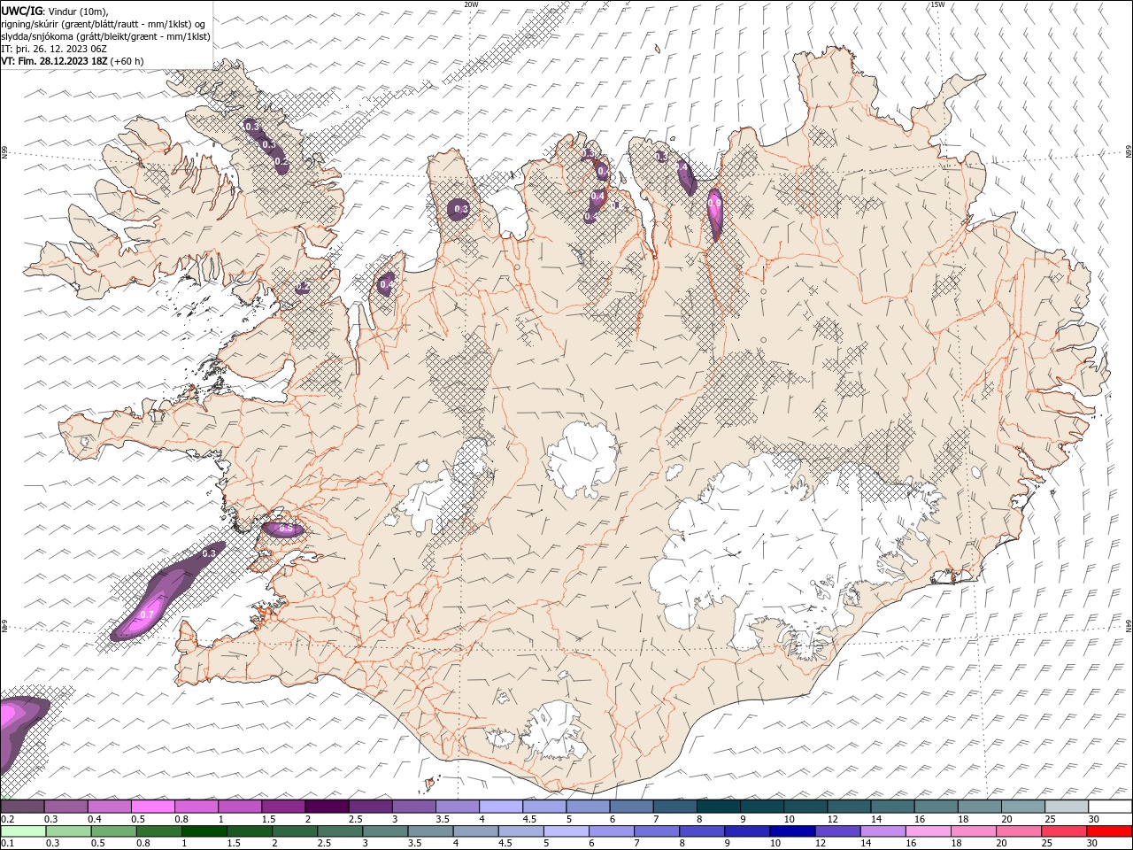Click the 0.5 precipitation label near Hvalfjörður
Screen dimensions: 1133x850
[x=285, y=529]
